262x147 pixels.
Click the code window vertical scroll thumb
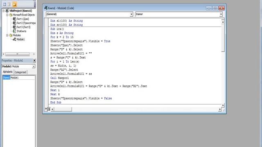tap(223, 38)
